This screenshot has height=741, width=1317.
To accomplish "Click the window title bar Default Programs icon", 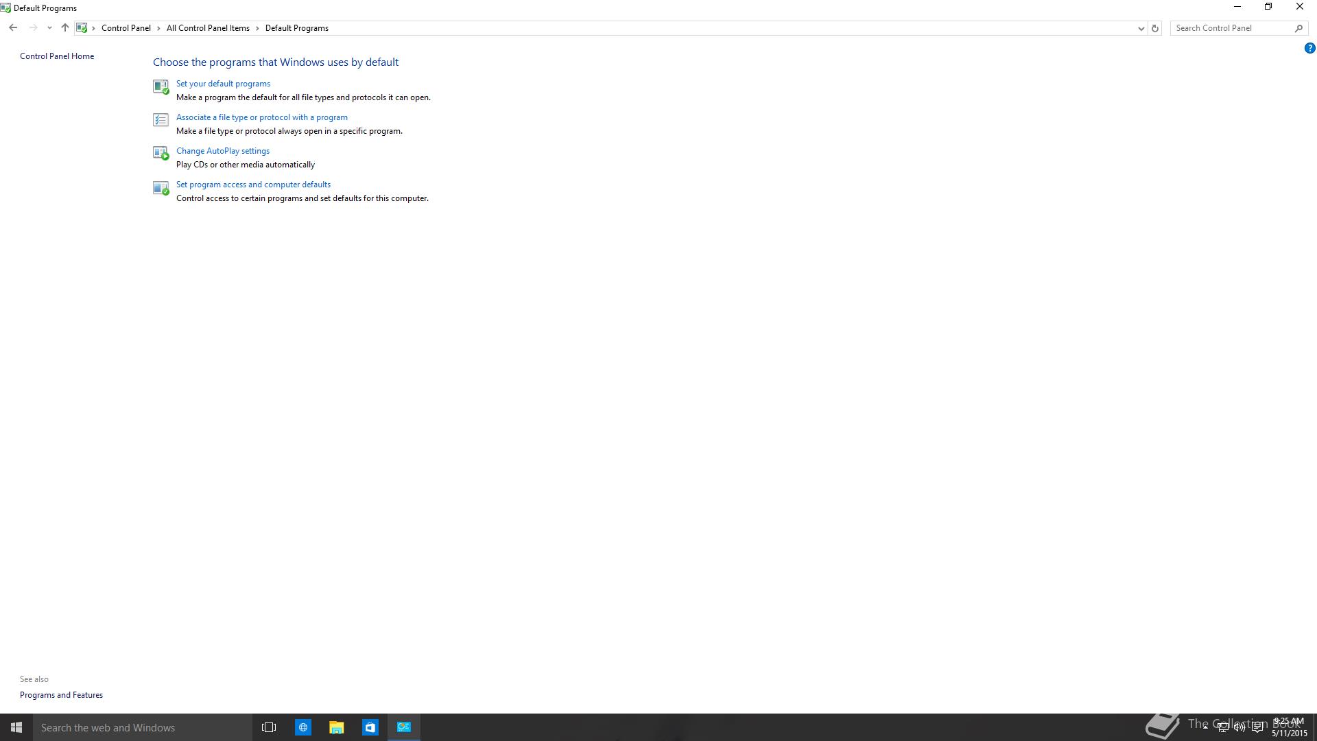I will coord(5,8).
